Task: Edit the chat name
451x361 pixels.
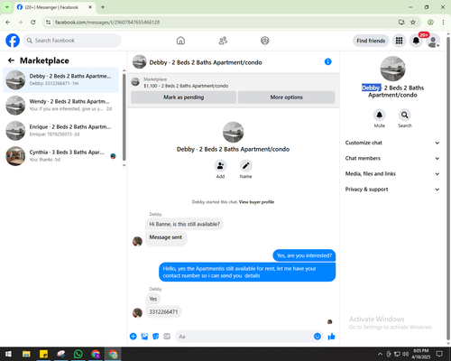Action: coord(245,166)
